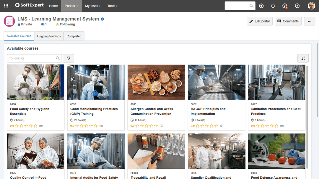Expand the Portals dropdown menu
This screenshot has width=319, height=179.
tap(71, 6)
